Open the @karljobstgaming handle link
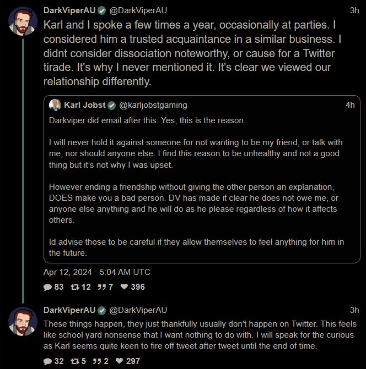Screen dimensions: 366x369 click(153, 105)
